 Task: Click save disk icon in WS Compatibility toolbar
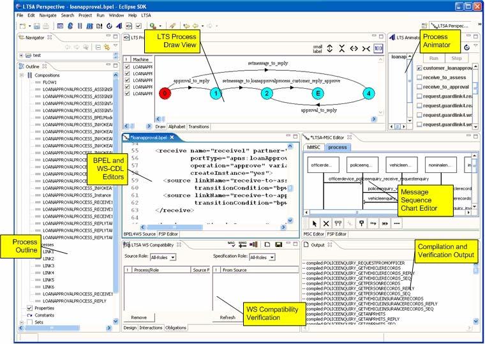pyautogui.click(x=278, y=244)
